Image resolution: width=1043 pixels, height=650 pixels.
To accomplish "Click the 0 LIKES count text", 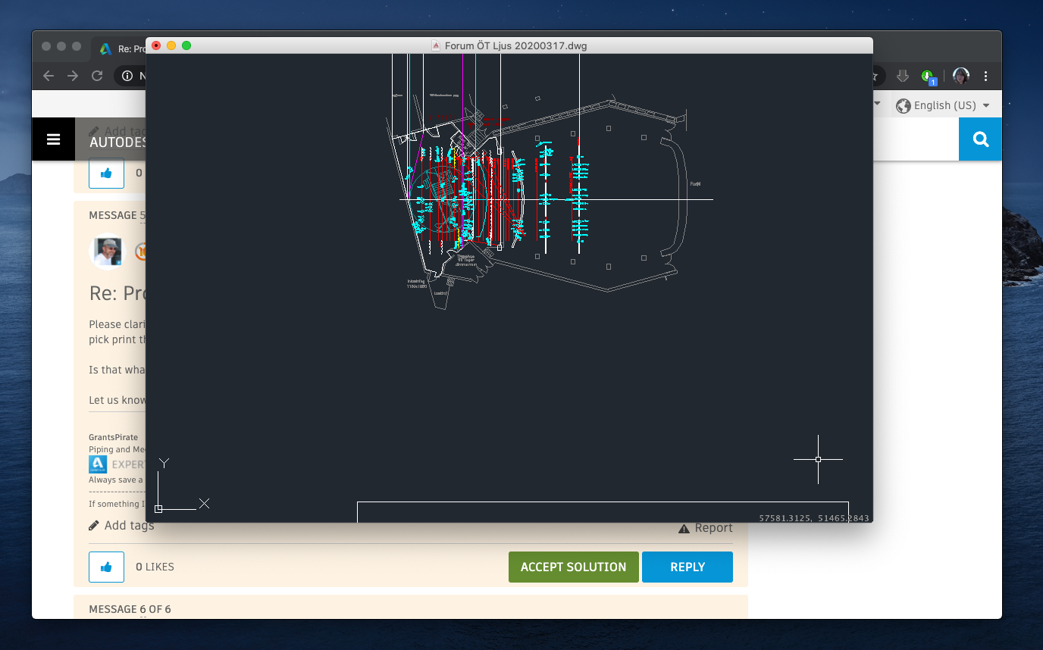I will 155,567.
